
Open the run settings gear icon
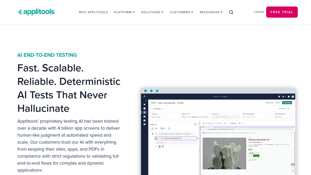pos(288,109)
